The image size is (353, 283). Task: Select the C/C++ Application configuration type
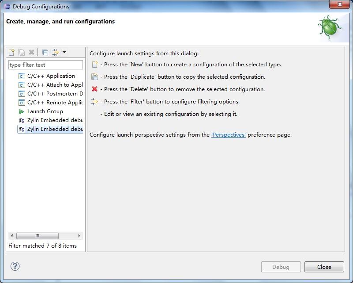[51, 76]
